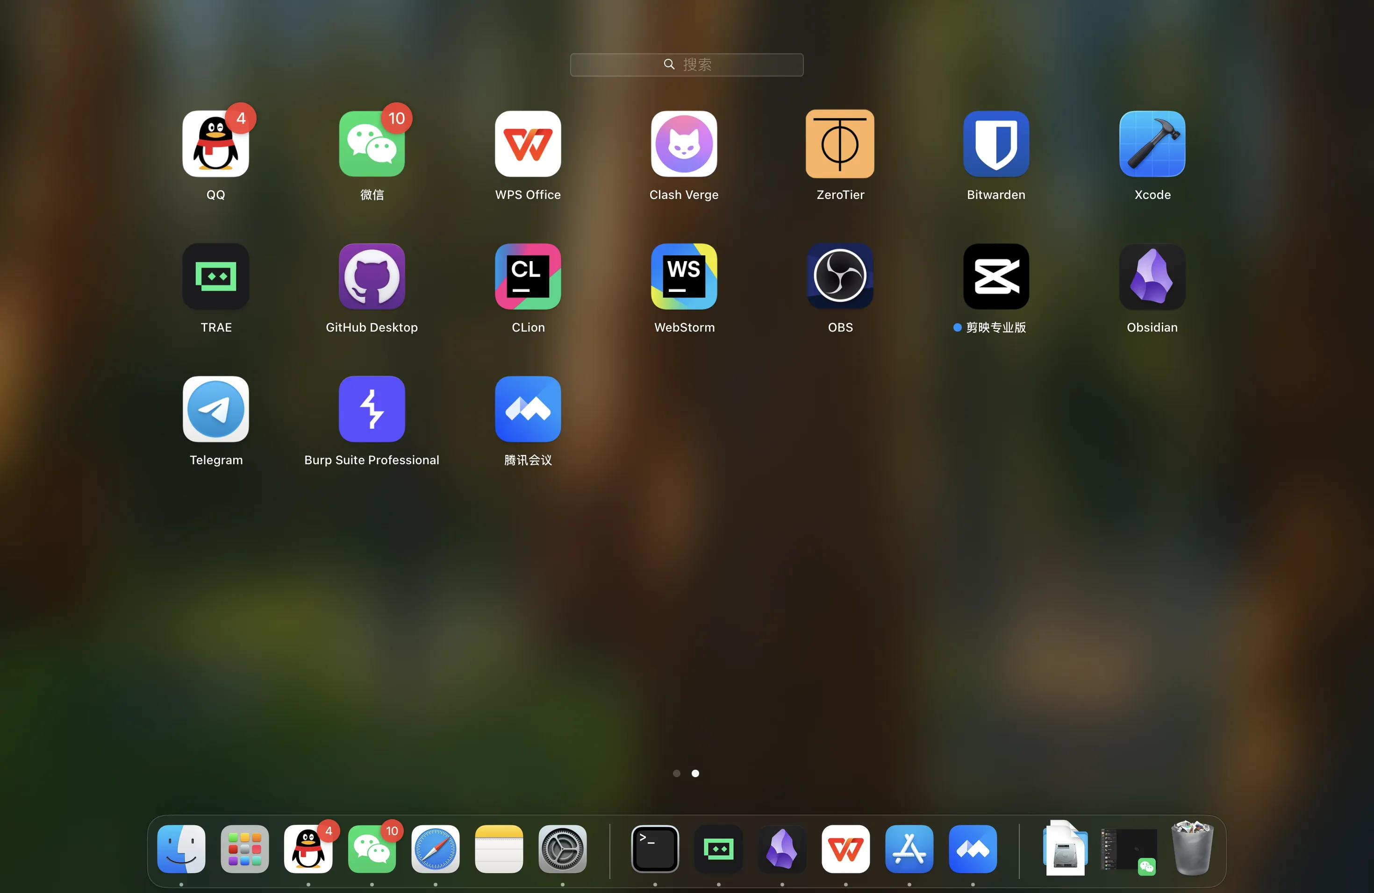Open Burp Suite Professional
This screenshot has width=1374, height=893.
pyautogui.click(x=372, y=410)
